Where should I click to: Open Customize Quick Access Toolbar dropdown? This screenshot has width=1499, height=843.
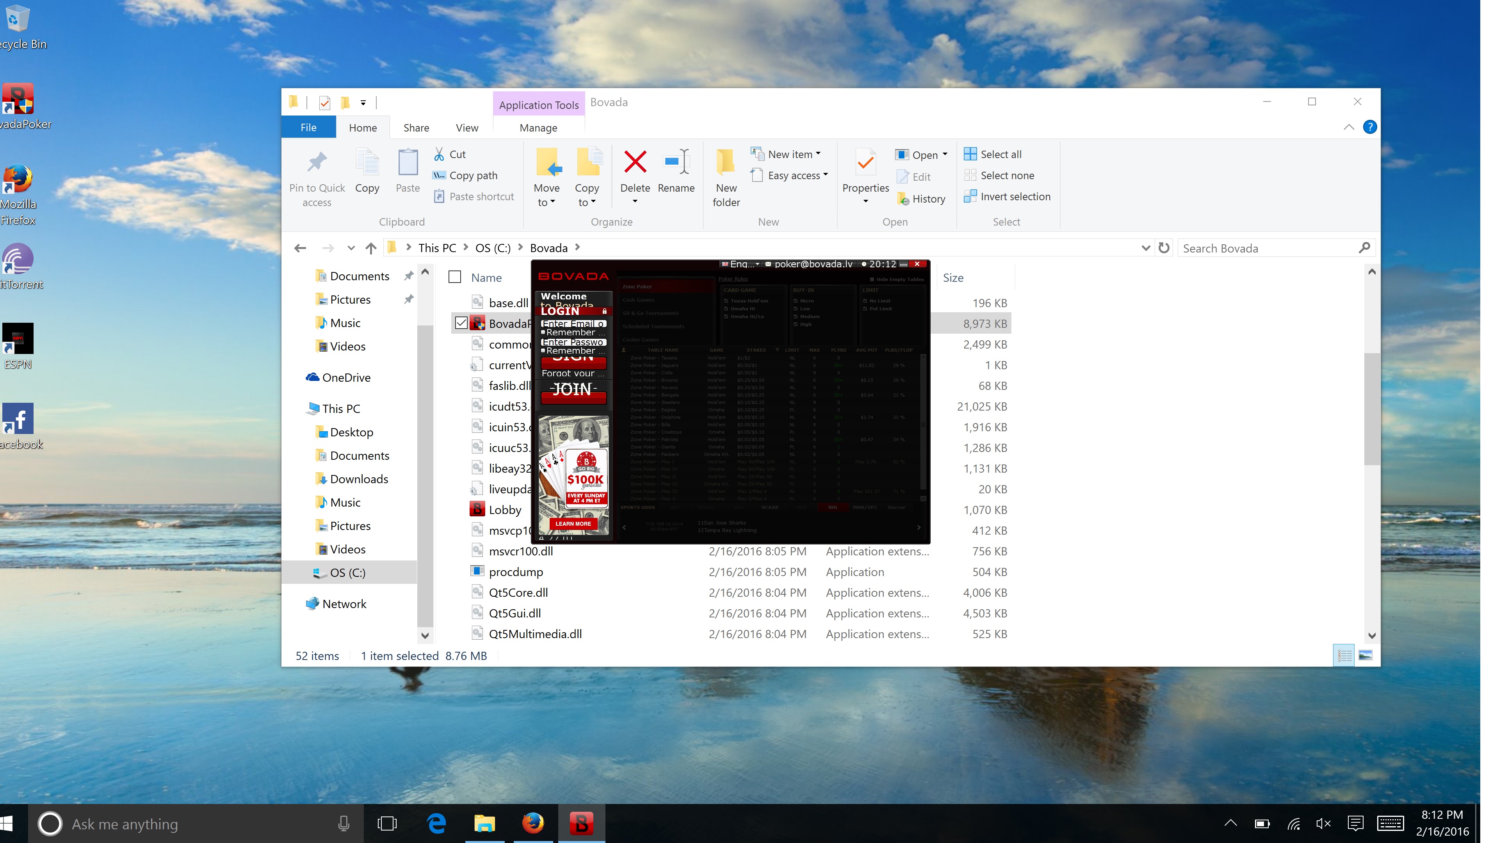point(363,103)
